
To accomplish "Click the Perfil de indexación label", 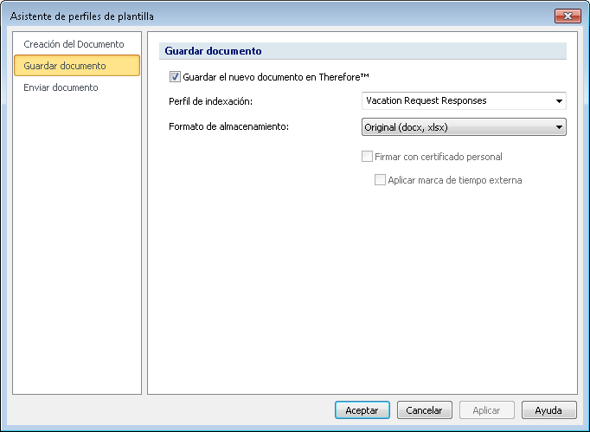I will tap(210, 101).
